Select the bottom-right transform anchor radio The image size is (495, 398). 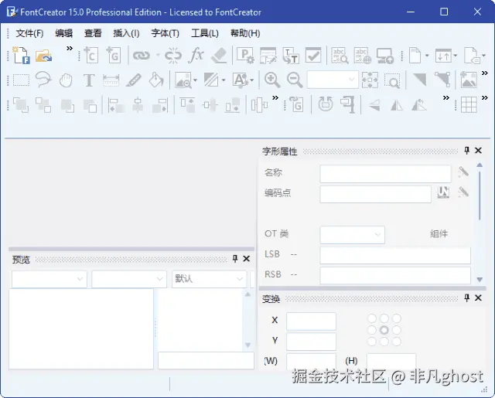(x=397, y=342)
